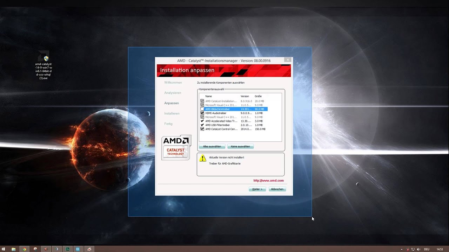The width and height of the screenshot is (449, 252).
Task: Click the network tray icon
Action: (x=413, y=249)
